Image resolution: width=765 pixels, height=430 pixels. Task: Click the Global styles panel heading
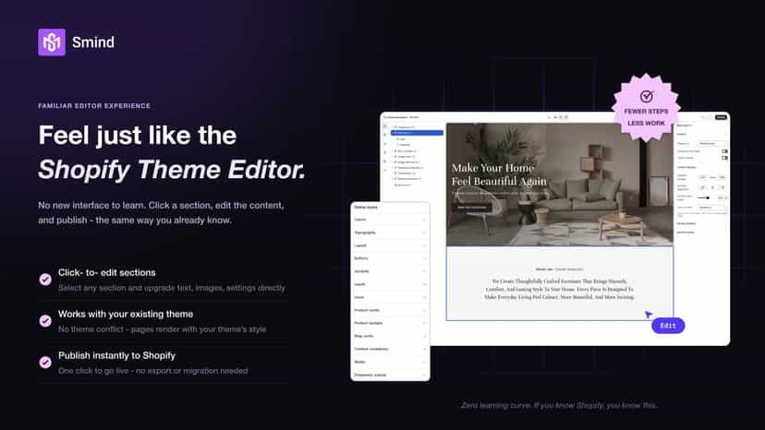coord(366,208)
